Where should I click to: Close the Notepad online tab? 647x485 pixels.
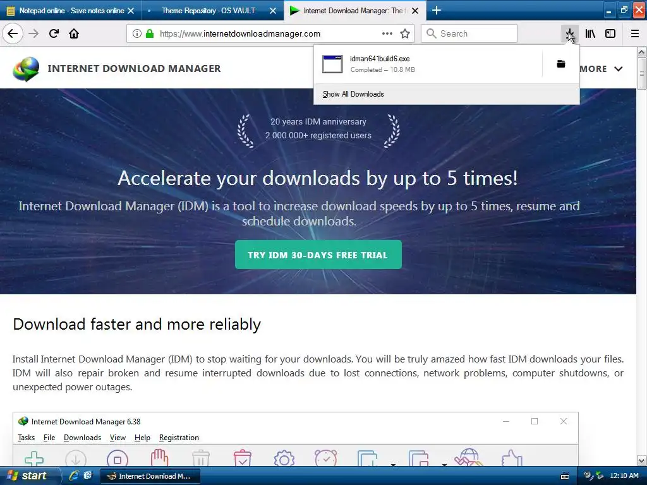point(131,11)
